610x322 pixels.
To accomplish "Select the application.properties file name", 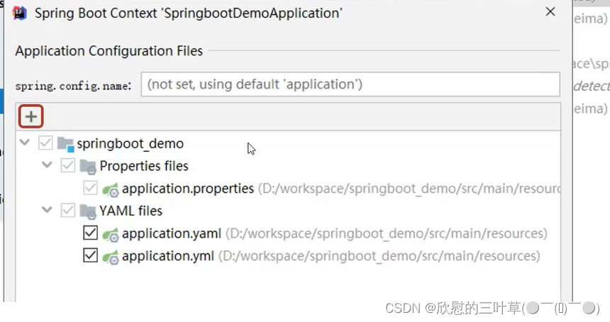I will tap(188, 189).
